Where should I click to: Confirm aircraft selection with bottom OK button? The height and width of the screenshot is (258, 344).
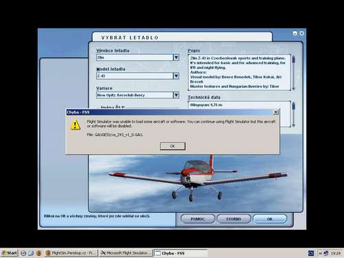270,219
